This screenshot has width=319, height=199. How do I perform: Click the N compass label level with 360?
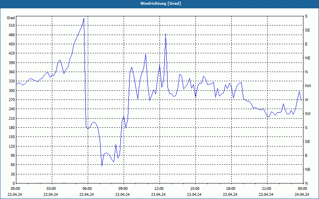[306, 72]
